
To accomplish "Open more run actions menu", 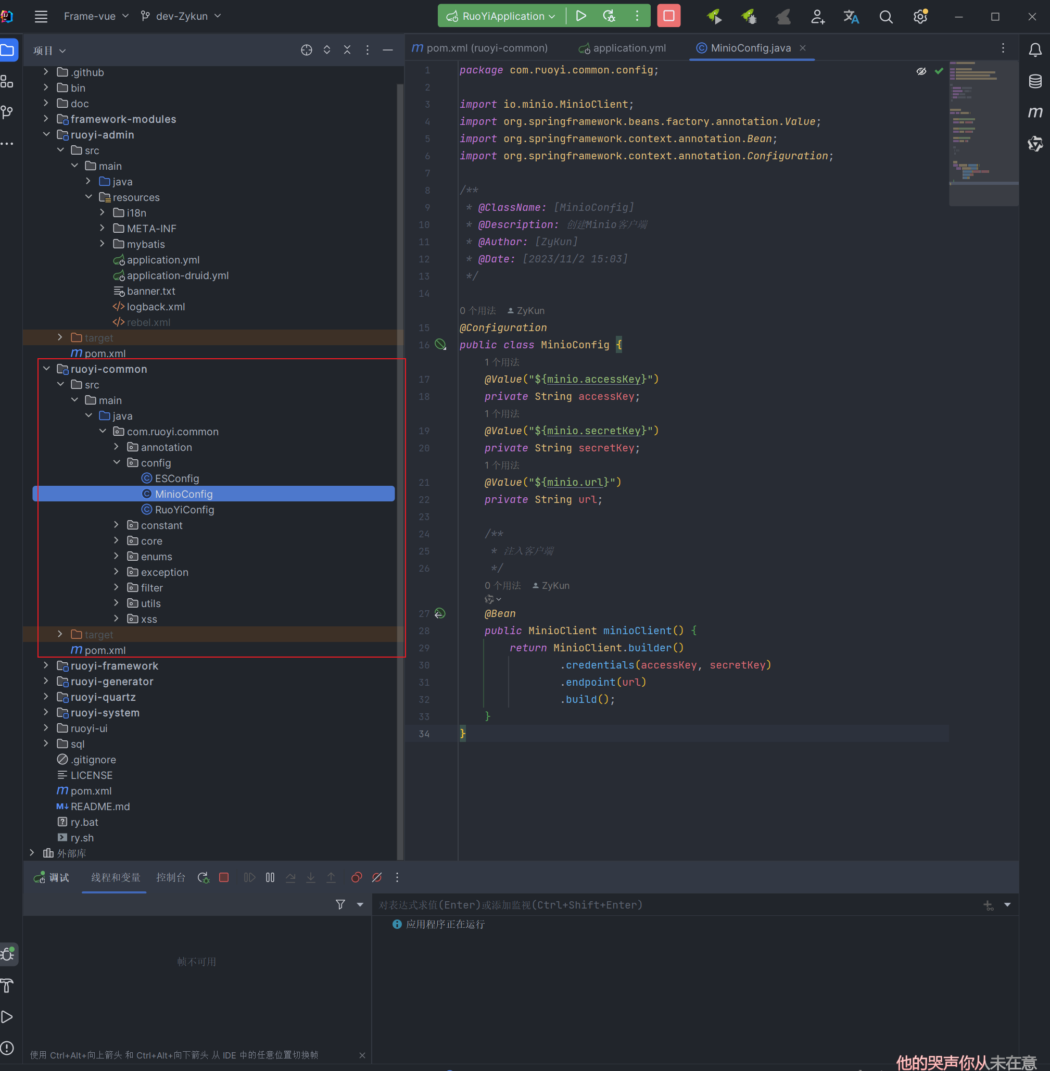I will [637, 16].
